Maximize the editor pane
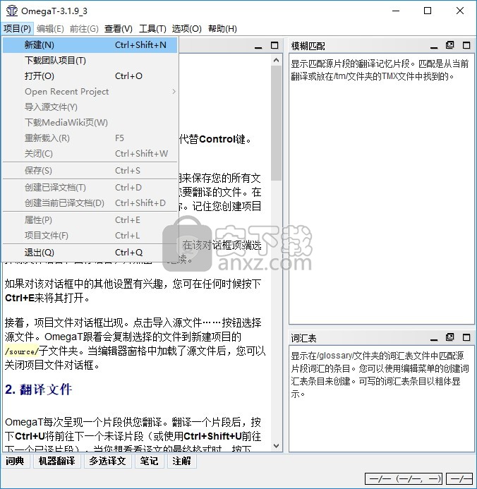The image size is (477, 489). 274,46
